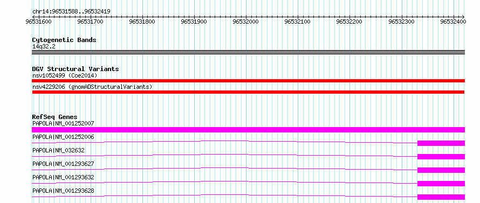Image resolution: width=480 pixels, height=203 pixels.
Task: Click the PAPOLA NM_032632 intron line
Action: 225,156
